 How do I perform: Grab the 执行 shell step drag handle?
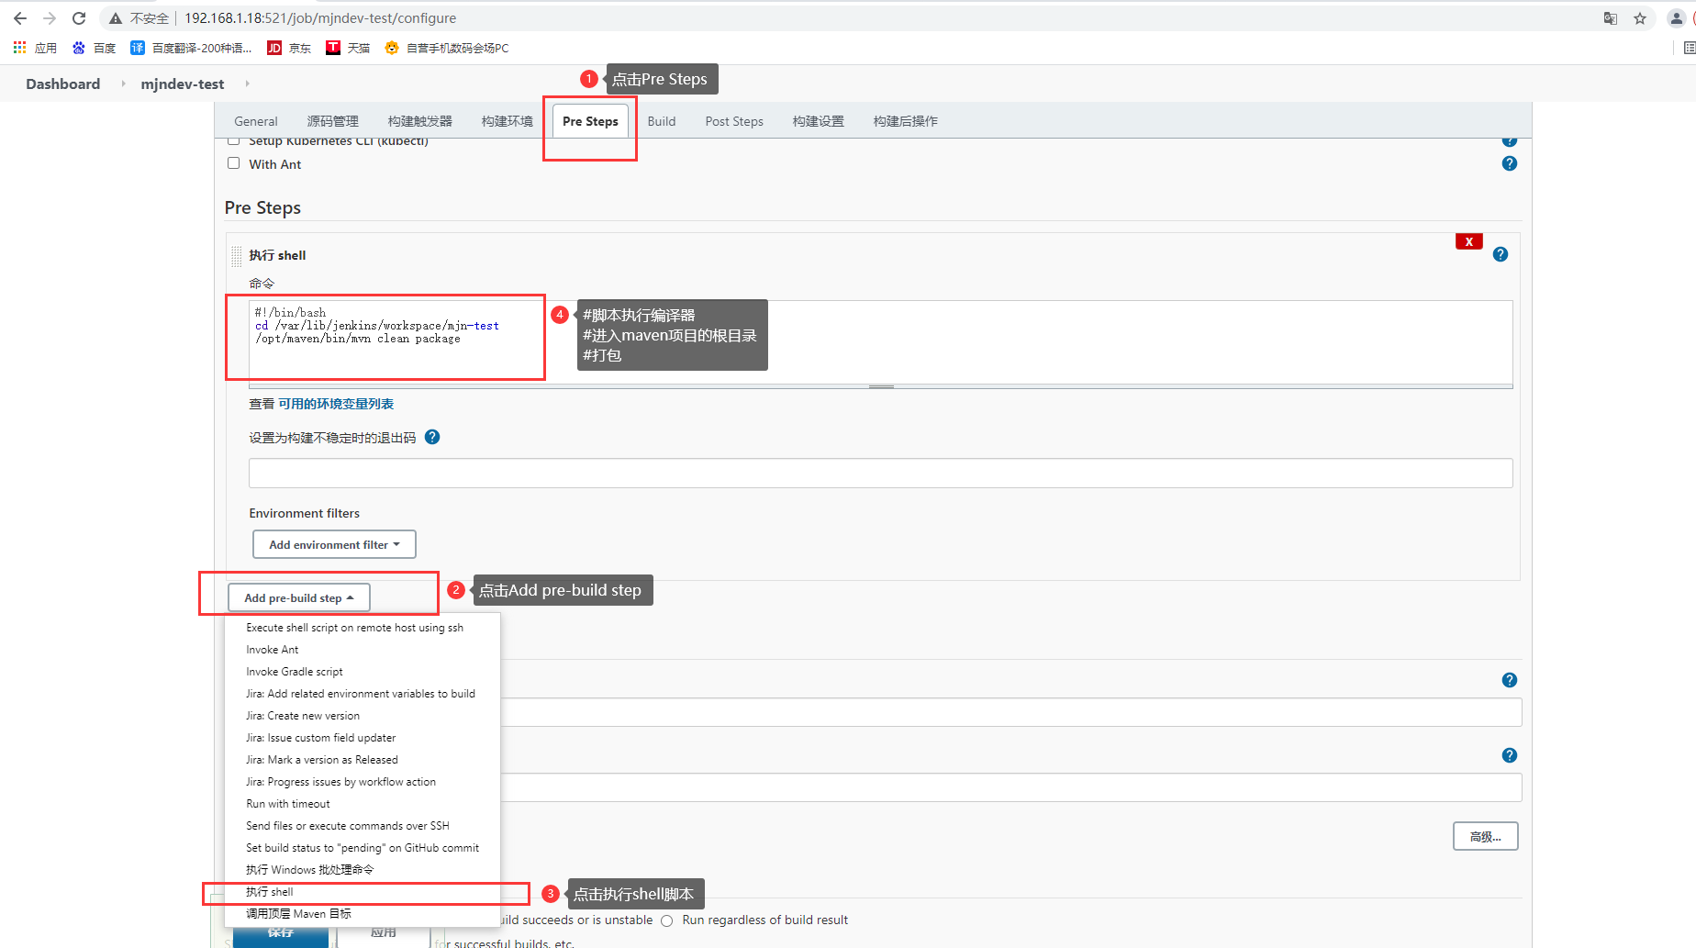236,255
